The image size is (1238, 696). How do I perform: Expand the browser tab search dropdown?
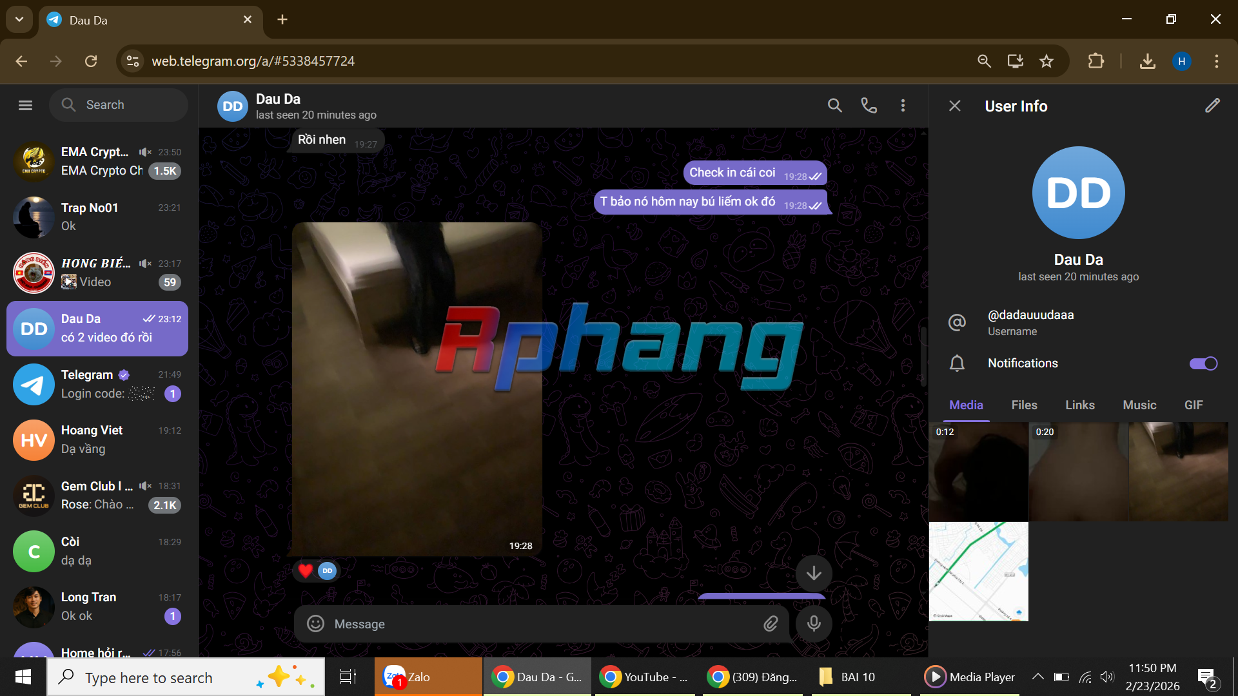[x=19, y=19]
